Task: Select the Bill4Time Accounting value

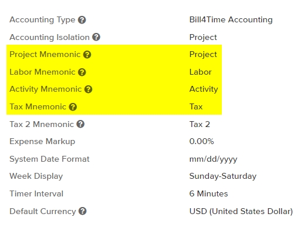Action: [231, 19]
